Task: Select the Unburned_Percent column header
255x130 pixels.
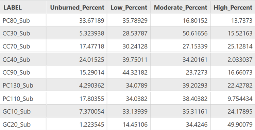Action: [x=77, y=7]
